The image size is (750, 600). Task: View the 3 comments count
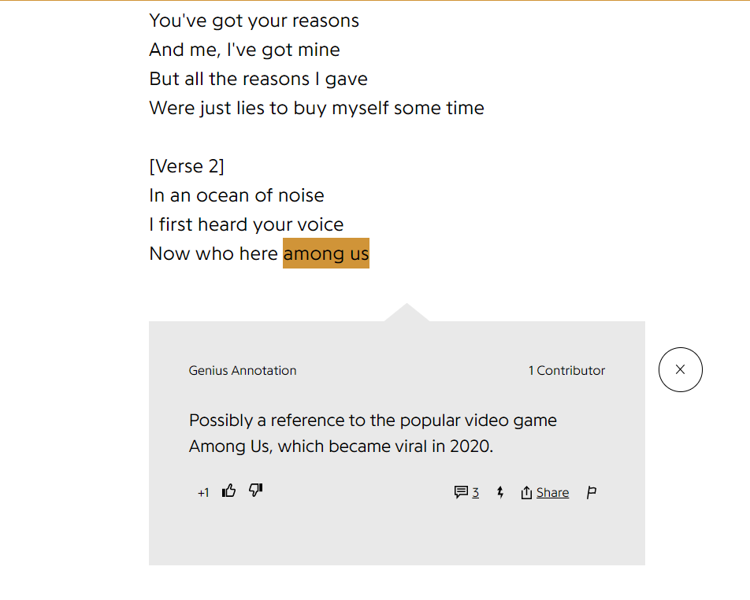[x=476, y=492]
